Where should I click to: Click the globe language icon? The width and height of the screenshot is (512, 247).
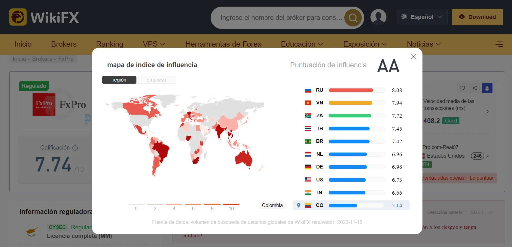coord(404,17)
